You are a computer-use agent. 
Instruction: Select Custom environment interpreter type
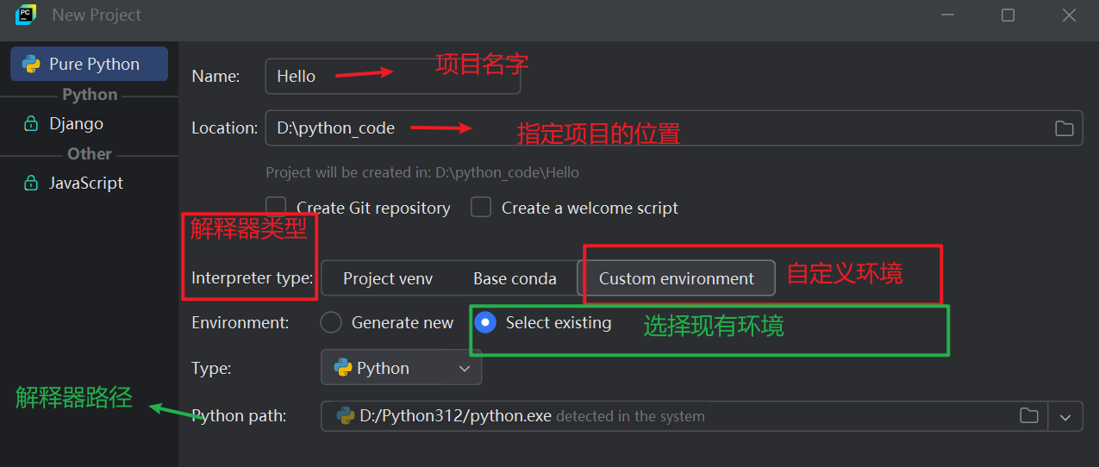click(676, 278)
